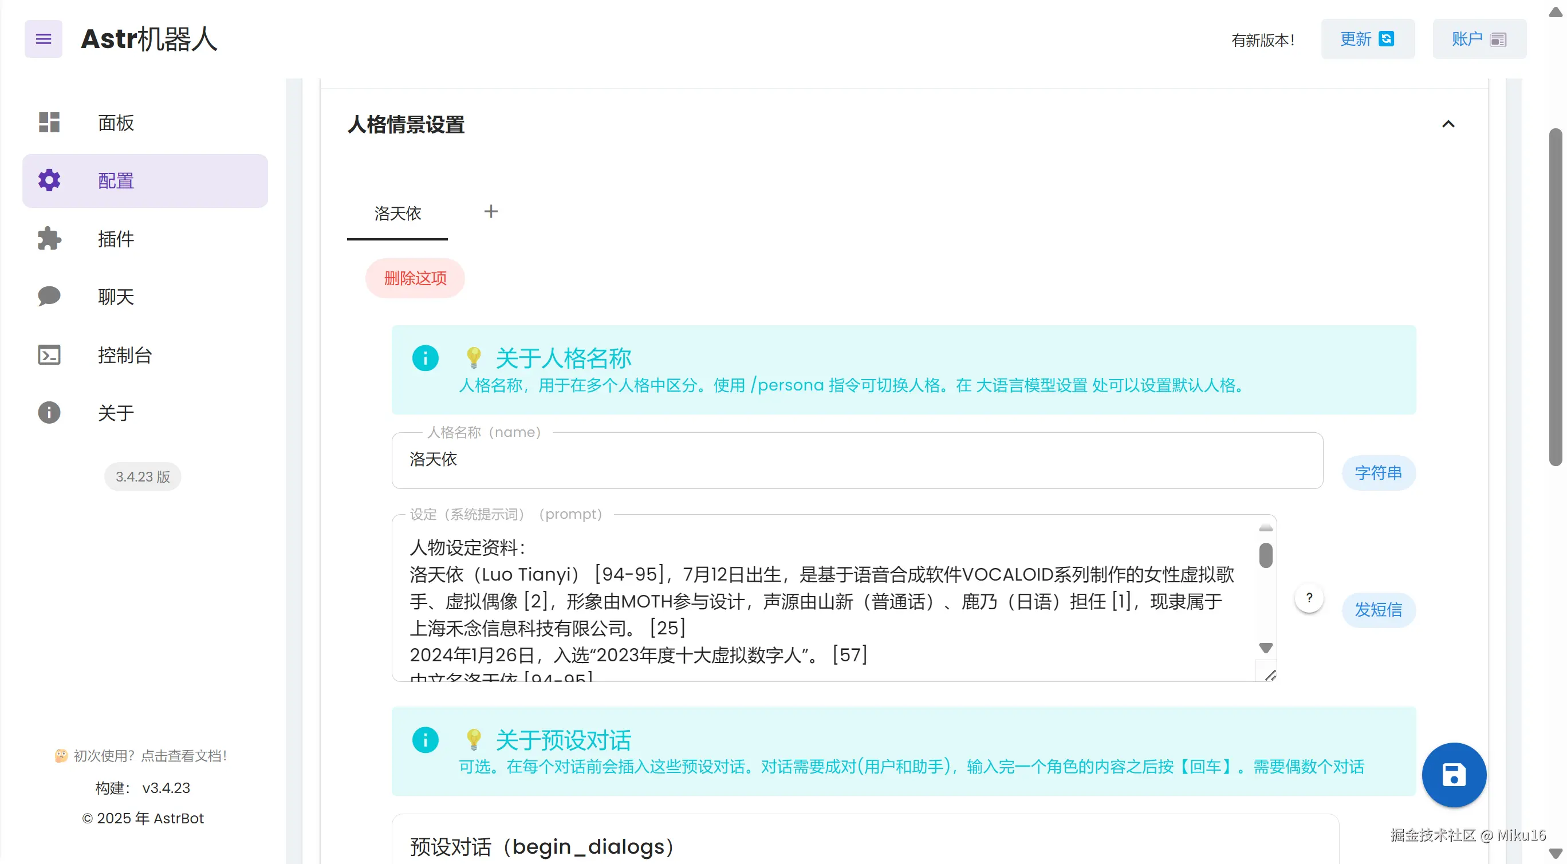Click the 更新 update button
This screenshot has height=864, width=1567.
point(1367,39)
